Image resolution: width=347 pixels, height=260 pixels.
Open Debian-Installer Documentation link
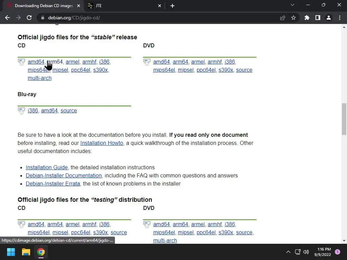coord(64,176)
